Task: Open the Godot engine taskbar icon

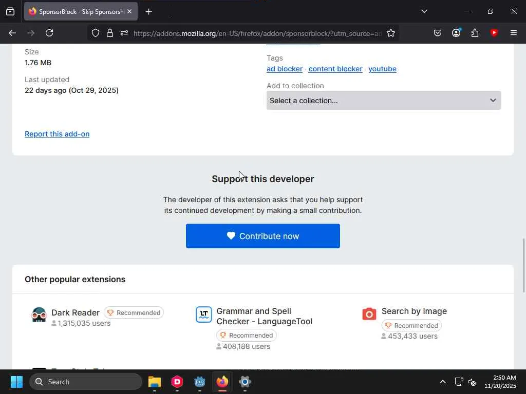Action: [x=200, y=382]
